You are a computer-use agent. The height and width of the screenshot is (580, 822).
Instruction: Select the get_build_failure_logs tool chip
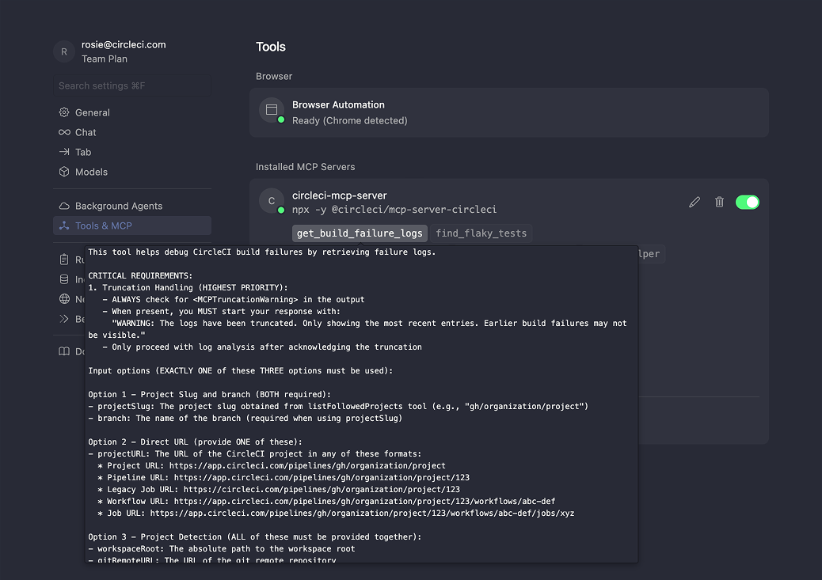(x=360, y=233)
